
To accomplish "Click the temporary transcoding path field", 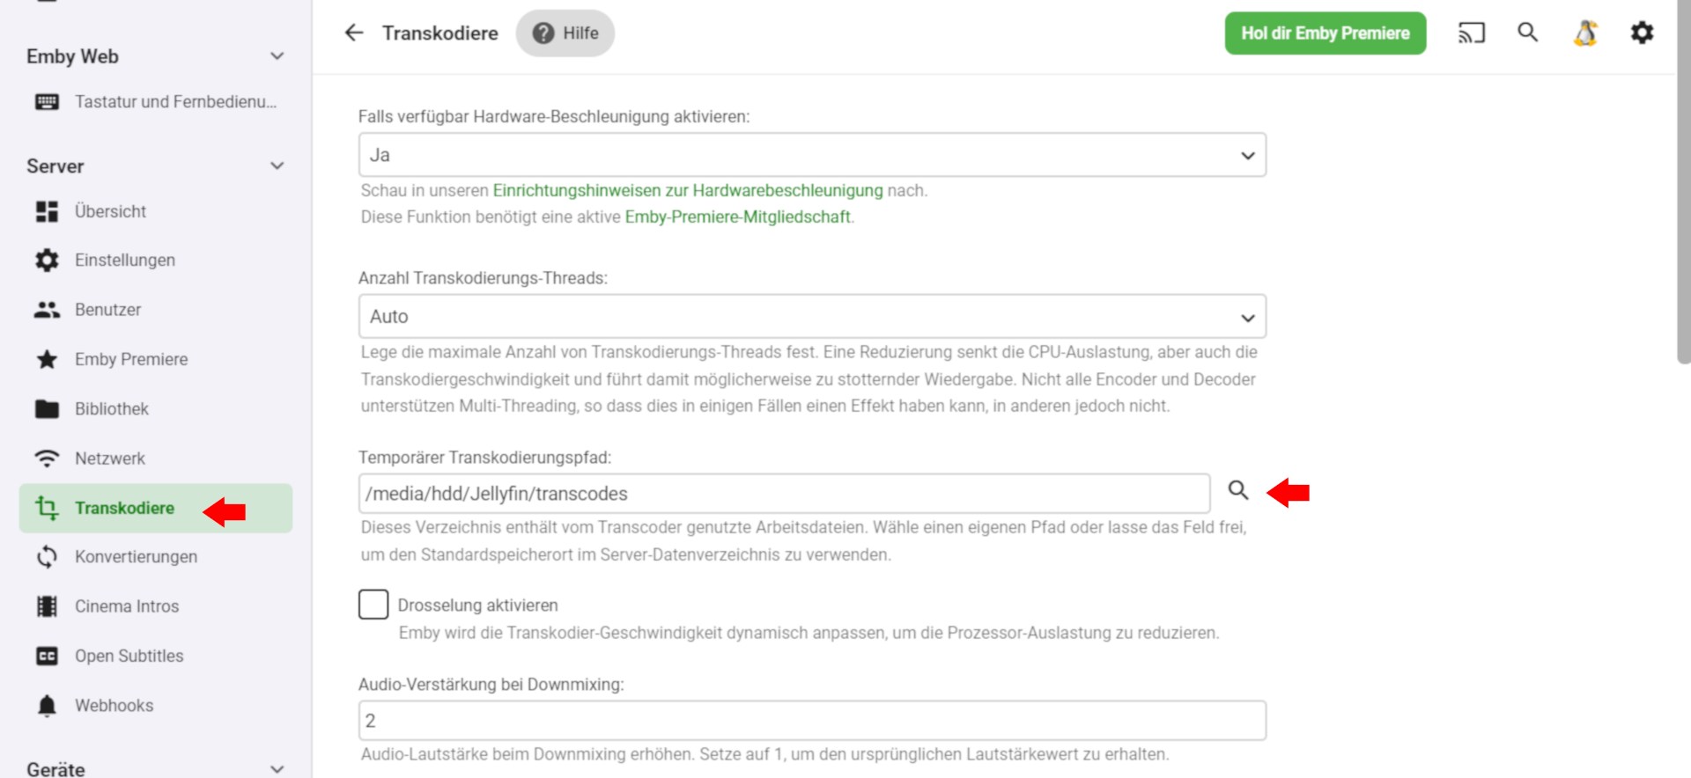I will click(784, 494).
